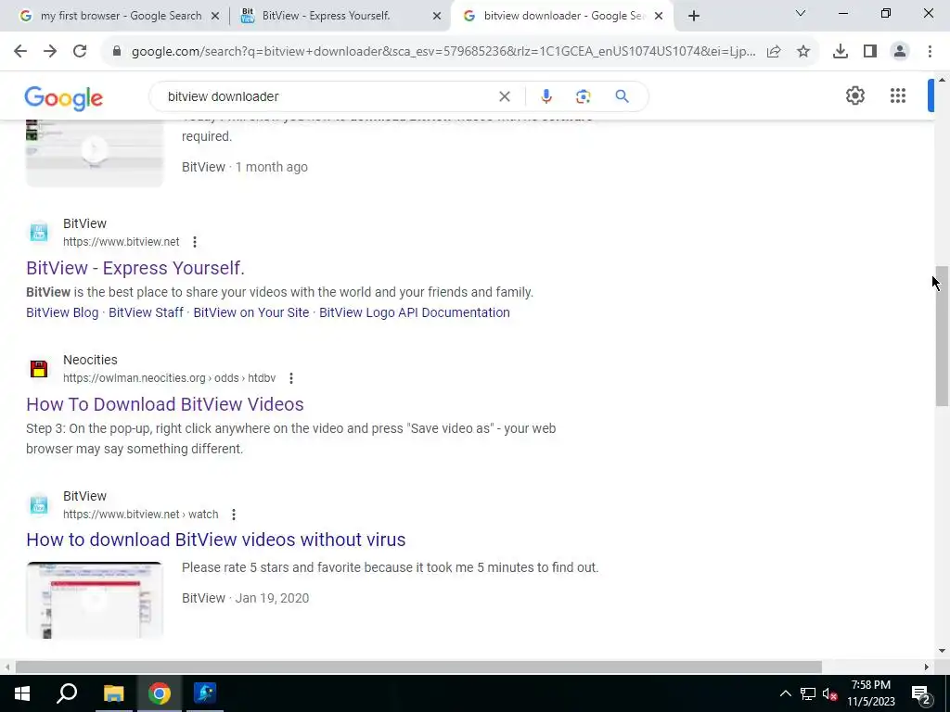Screen dimensions: 950x712
Task: Open options for bitview.net watch result
Action: point(233,514)
